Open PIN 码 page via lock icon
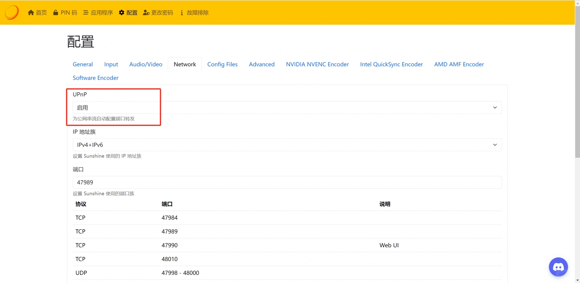580x283 pixels. pos(55,13)
